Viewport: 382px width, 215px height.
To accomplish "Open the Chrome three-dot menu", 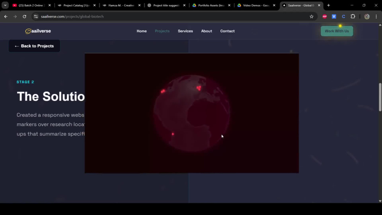I will [x=376, y=16].
